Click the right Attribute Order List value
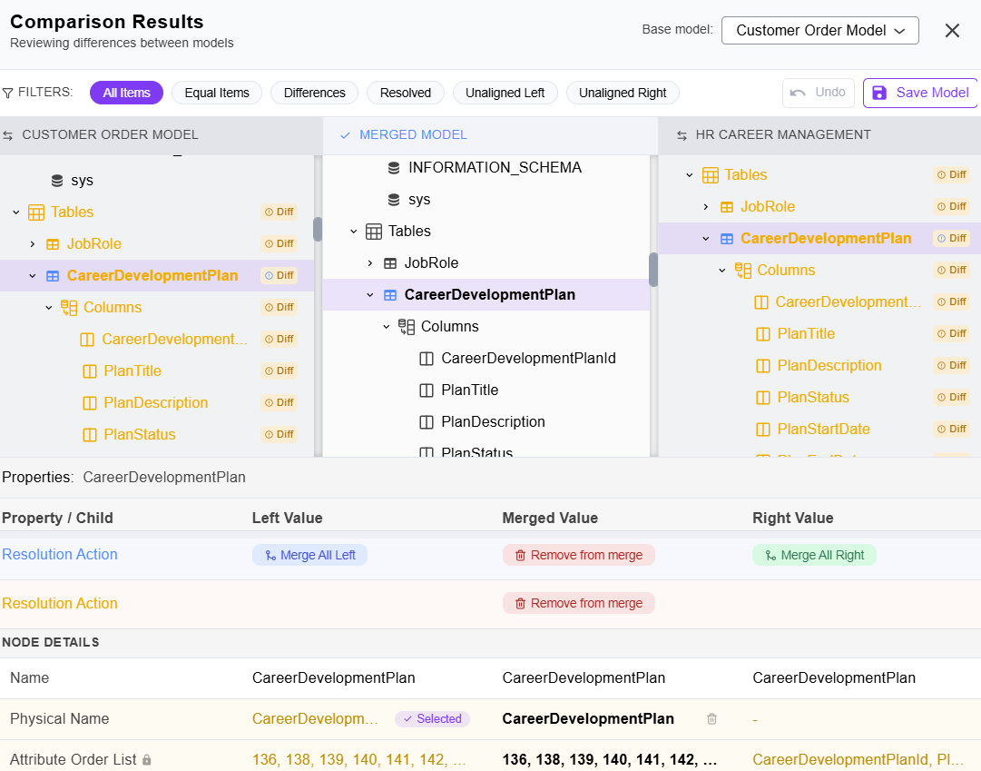 click(x=858, y=760)
